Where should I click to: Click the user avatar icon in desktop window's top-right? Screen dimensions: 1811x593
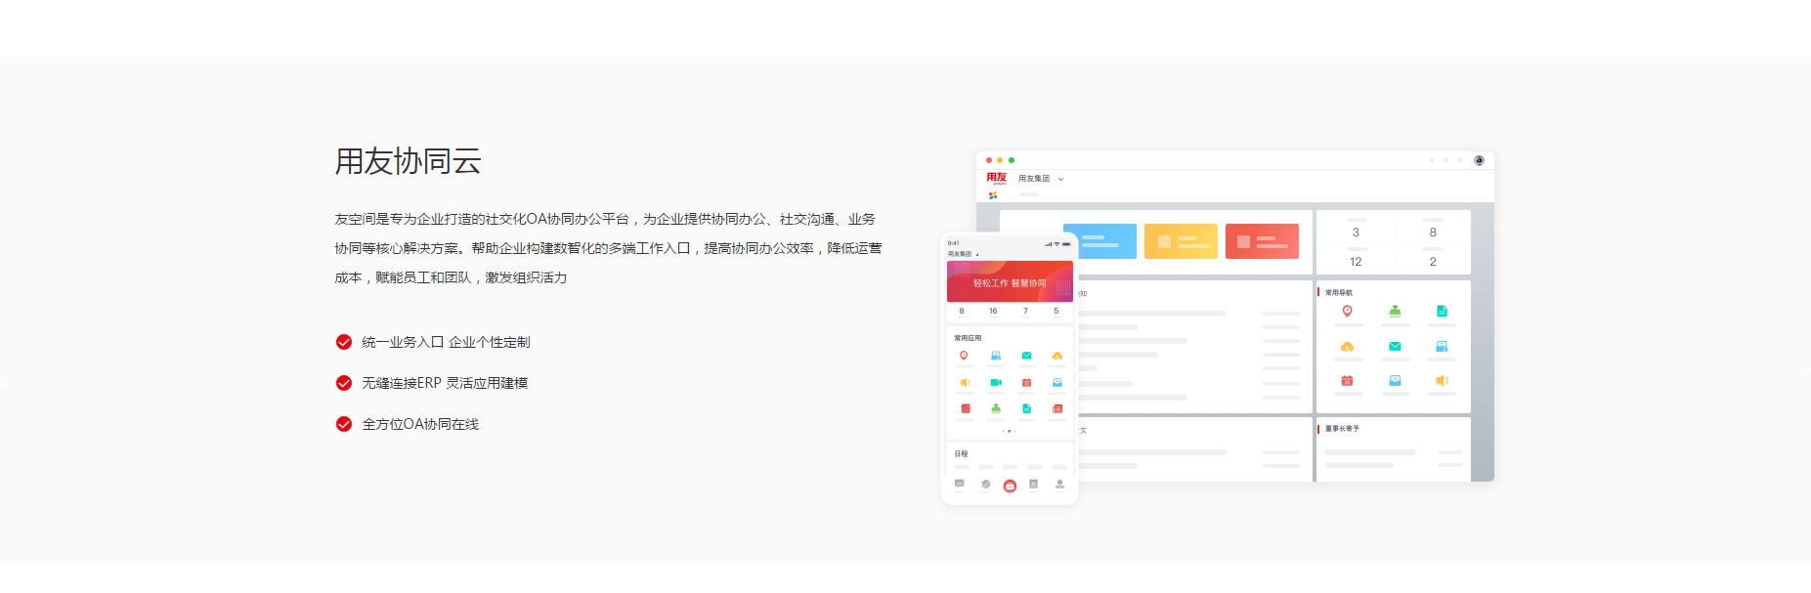click(1479, 160)
